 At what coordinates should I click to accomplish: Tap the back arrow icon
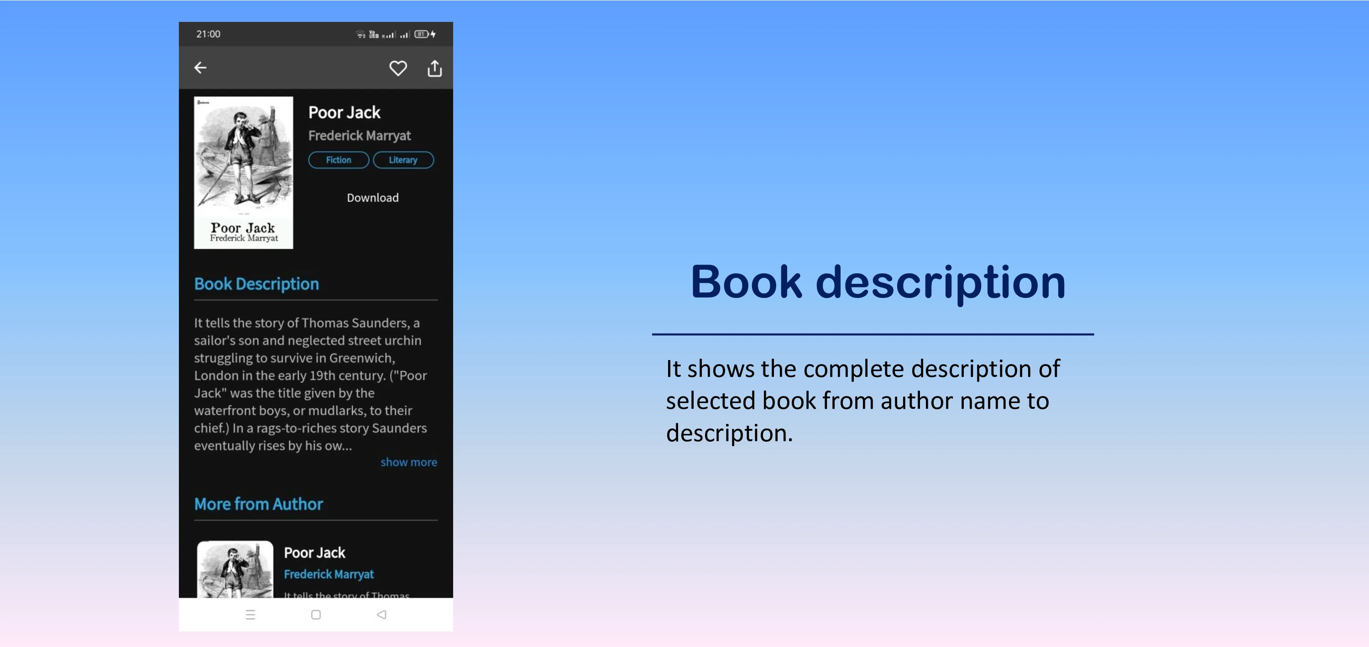200,68
